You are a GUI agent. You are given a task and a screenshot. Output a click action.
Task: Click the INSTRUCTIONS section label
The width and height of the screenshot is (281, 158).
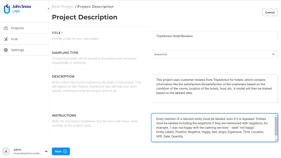[x=64, y=116]
